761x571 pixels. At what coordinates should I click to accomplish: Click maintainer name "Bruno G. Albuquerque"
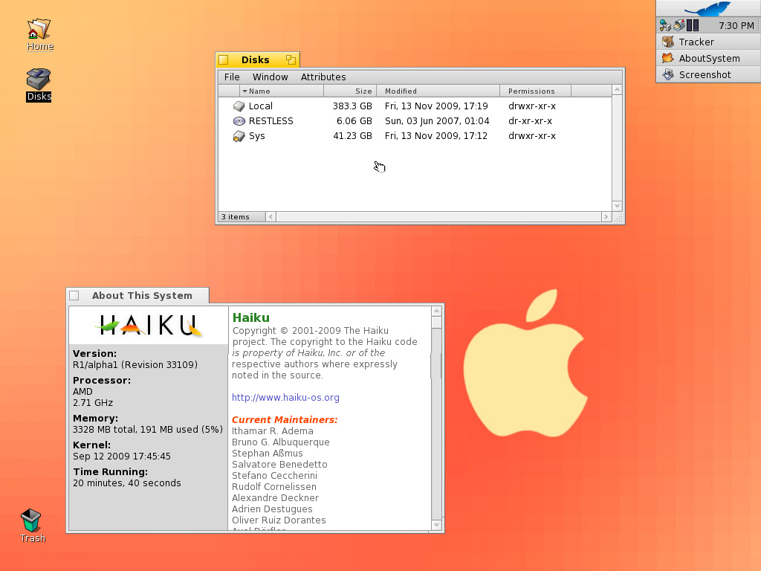pyautogui.click(x=280, y=442)
